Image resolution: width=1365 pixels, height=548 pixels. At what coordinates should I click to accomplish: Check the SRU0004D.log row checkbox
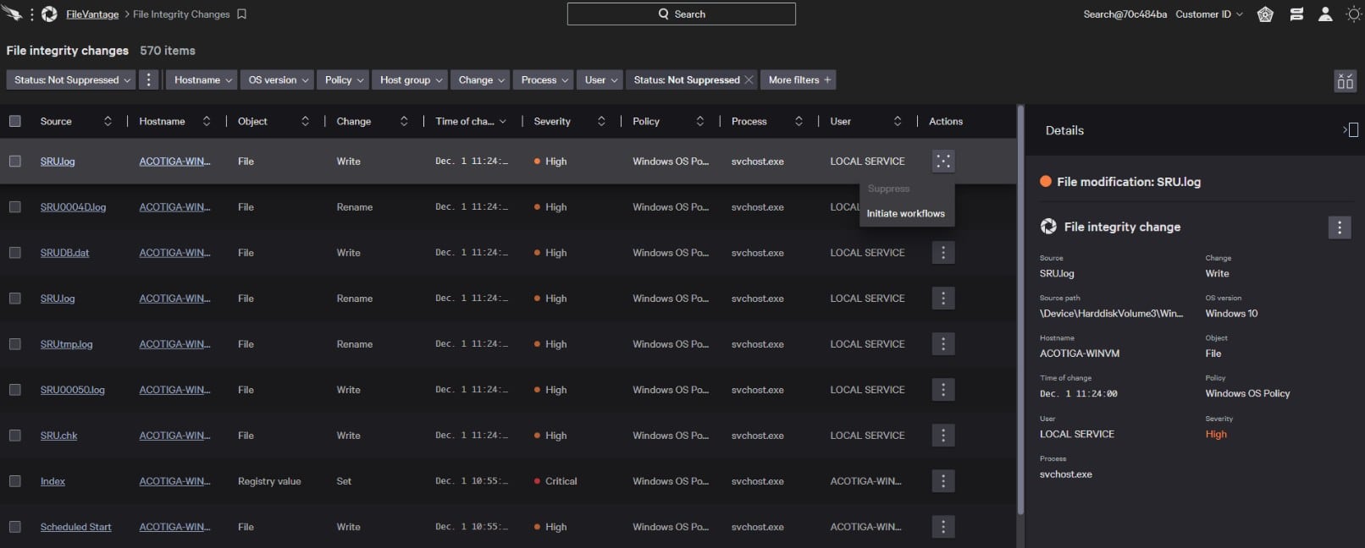click(x=15, y=207)
